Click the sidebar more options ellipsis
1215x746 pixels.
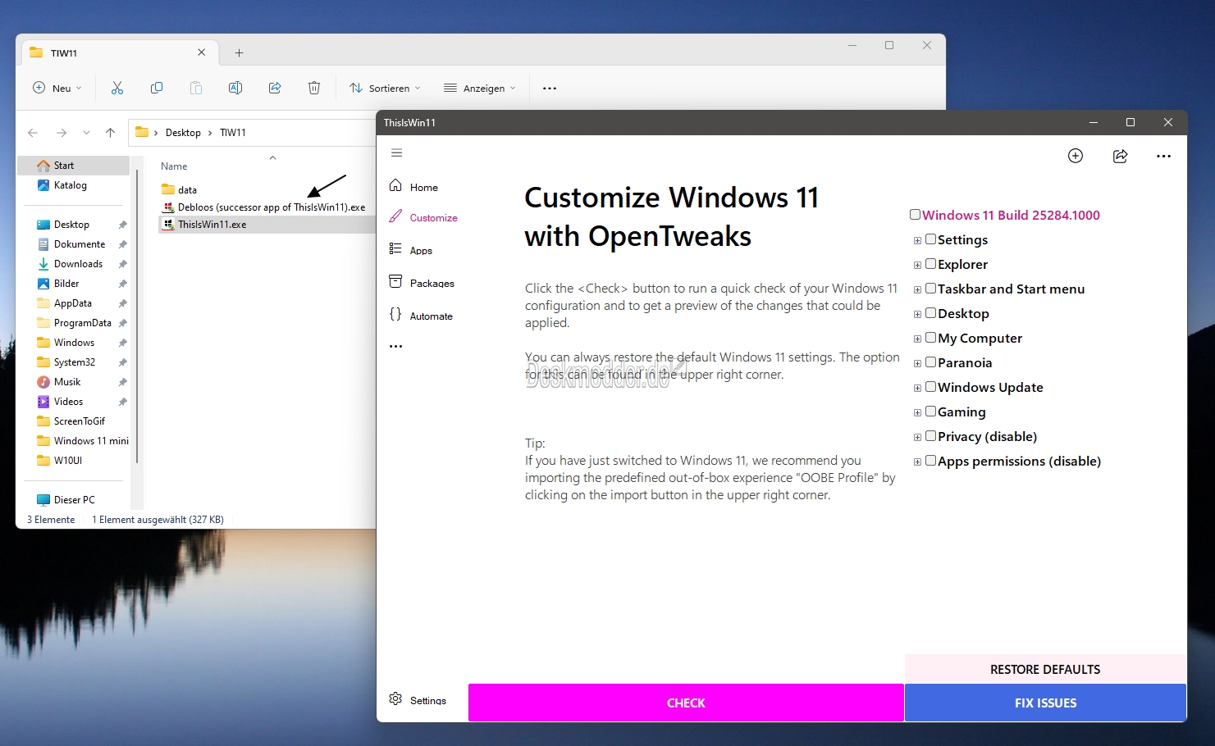click(x=396, y=347)
